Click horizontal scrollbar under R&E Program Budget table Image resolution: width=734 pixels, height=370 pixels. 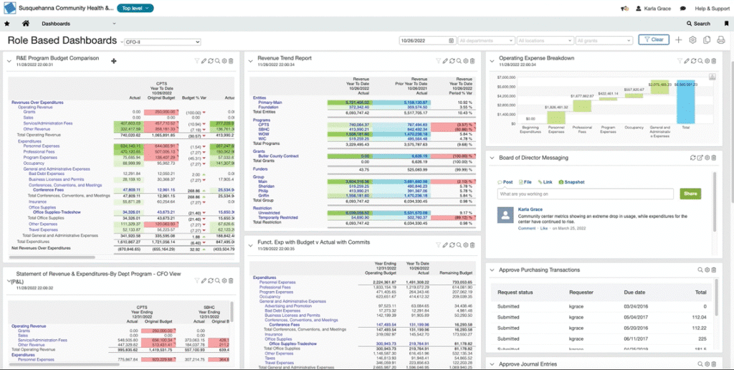click(x=52, y=257)
